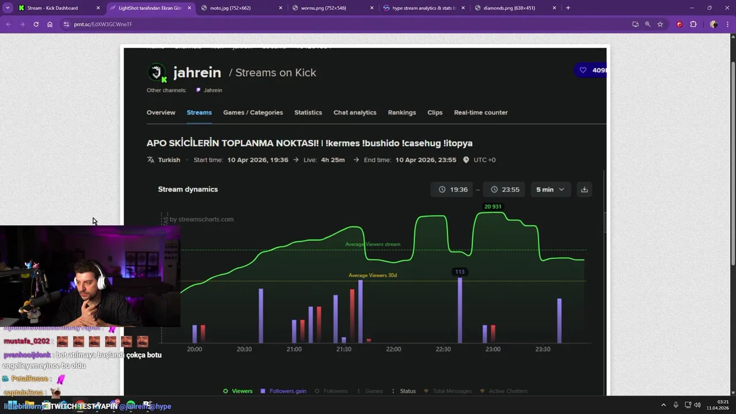
Task: Click the heart favorite button with 409
Action: [591, 70]
